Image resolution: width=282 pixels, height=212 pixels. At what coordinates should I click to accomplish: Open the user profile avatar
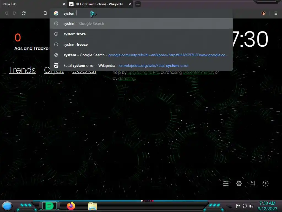tap(264, 13)
